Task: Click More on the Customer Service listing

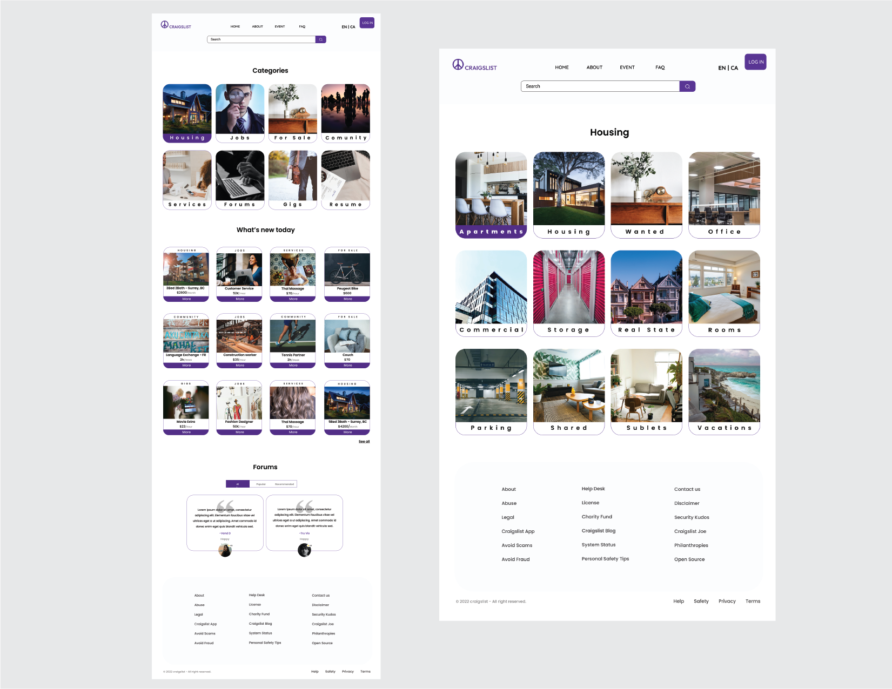Action: [240, 299]
